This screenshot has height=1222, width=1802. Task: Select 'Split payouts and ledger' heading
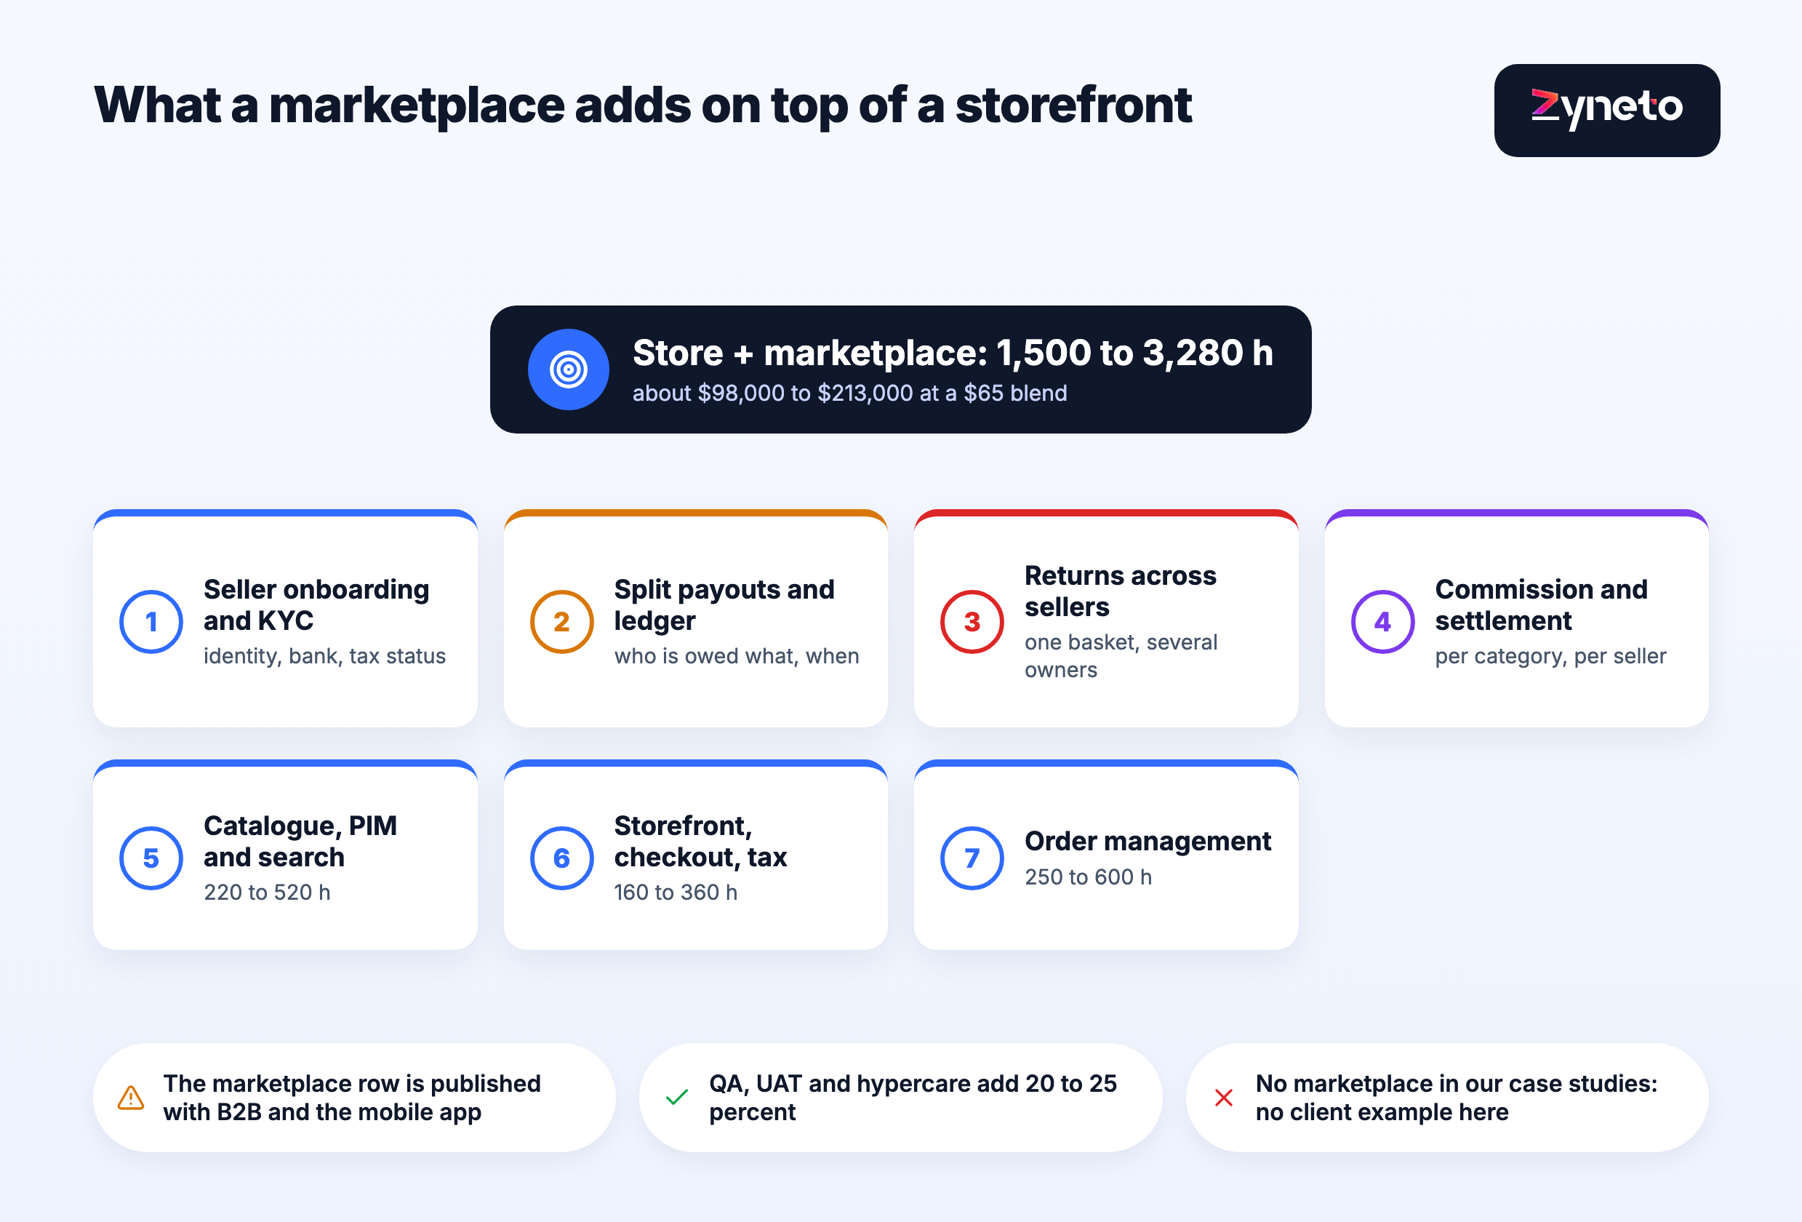coord(724,604)
